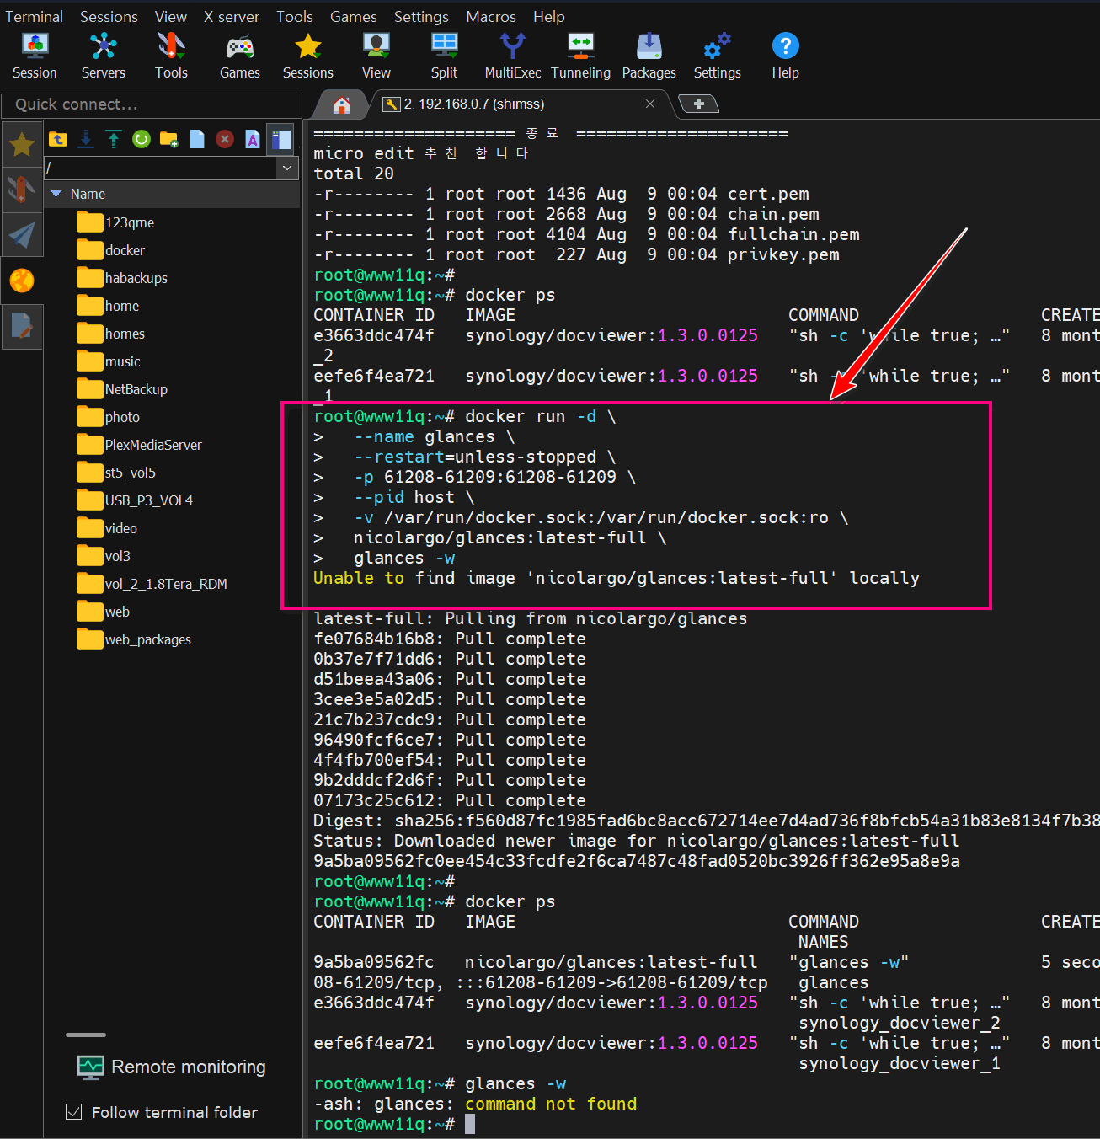1100x1139 pixels.
Task: Upload files using the teal up-arrow icon
Action: pos(114,139)
